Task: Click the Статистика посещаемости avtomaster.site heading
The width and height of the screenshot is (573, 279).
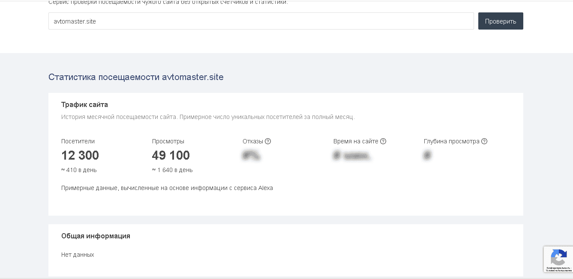Action: click(x=136, y=77)
